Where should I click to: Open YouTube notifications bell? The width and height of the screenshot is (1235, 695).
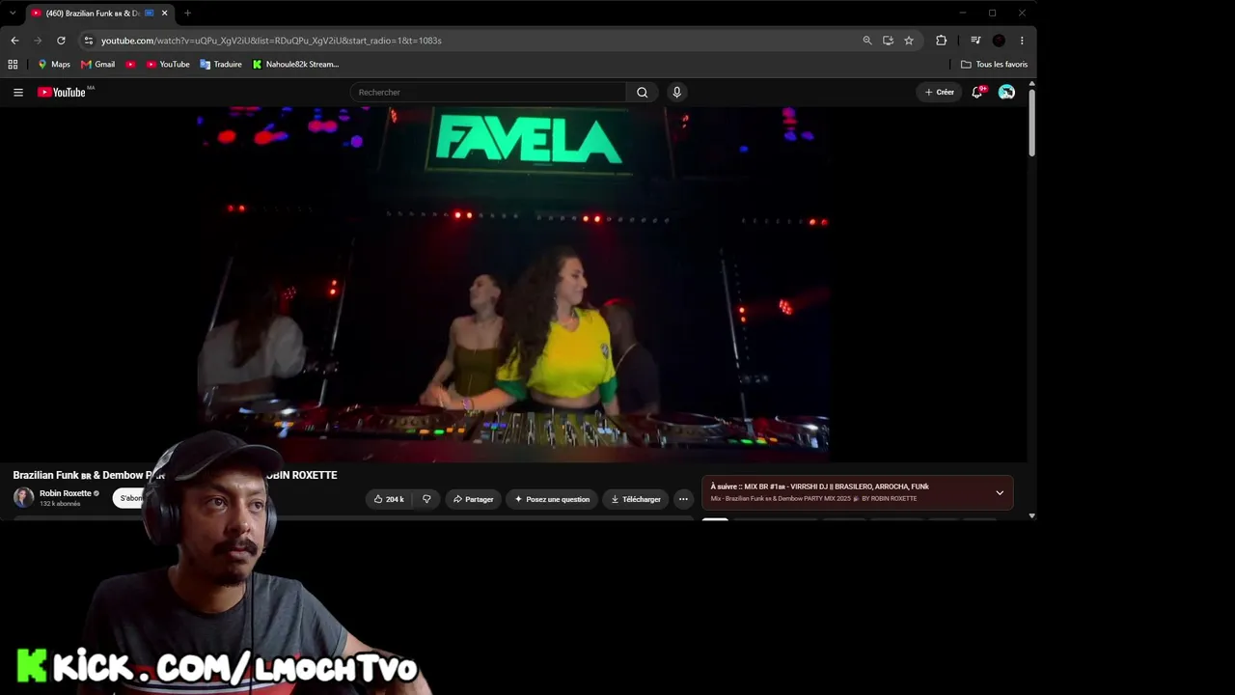[x=976, y=93]
